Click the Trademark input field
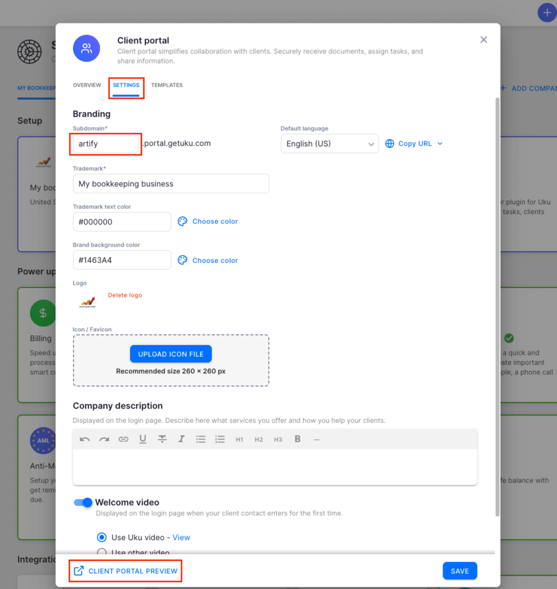The width and height of the screenshot is (557, 589). pos(171,183)
